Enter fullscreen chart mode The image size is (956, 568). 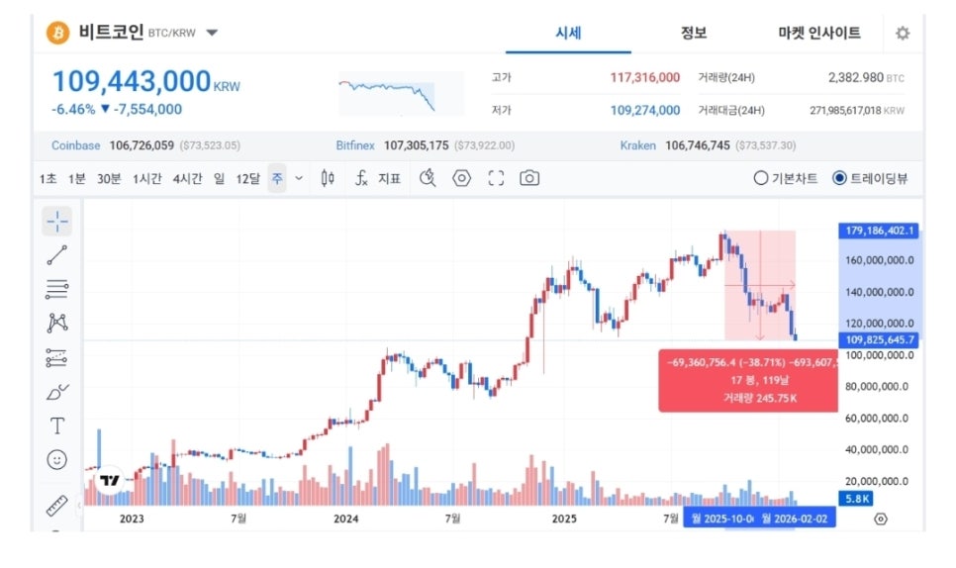[496, 178]
